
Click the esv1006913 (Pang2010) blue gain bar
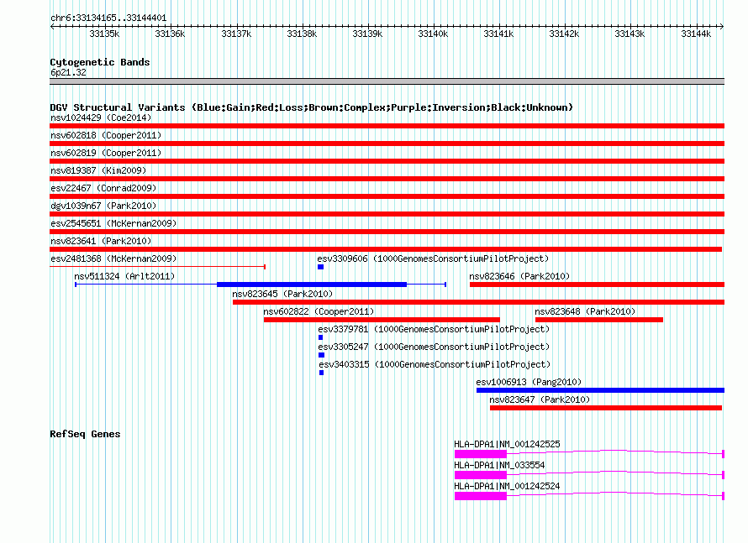pos(601,390)
